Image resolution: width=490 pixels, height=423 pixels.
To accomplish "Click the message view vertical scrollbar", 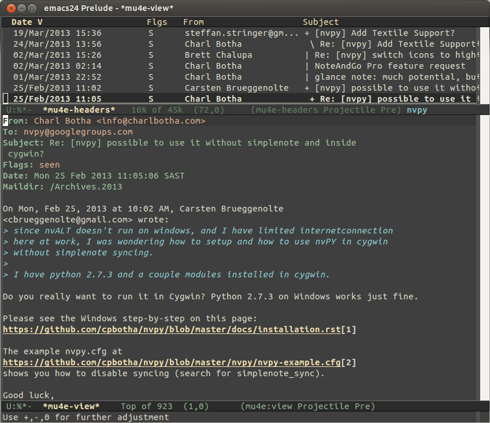I will click(x=484, y=258).
